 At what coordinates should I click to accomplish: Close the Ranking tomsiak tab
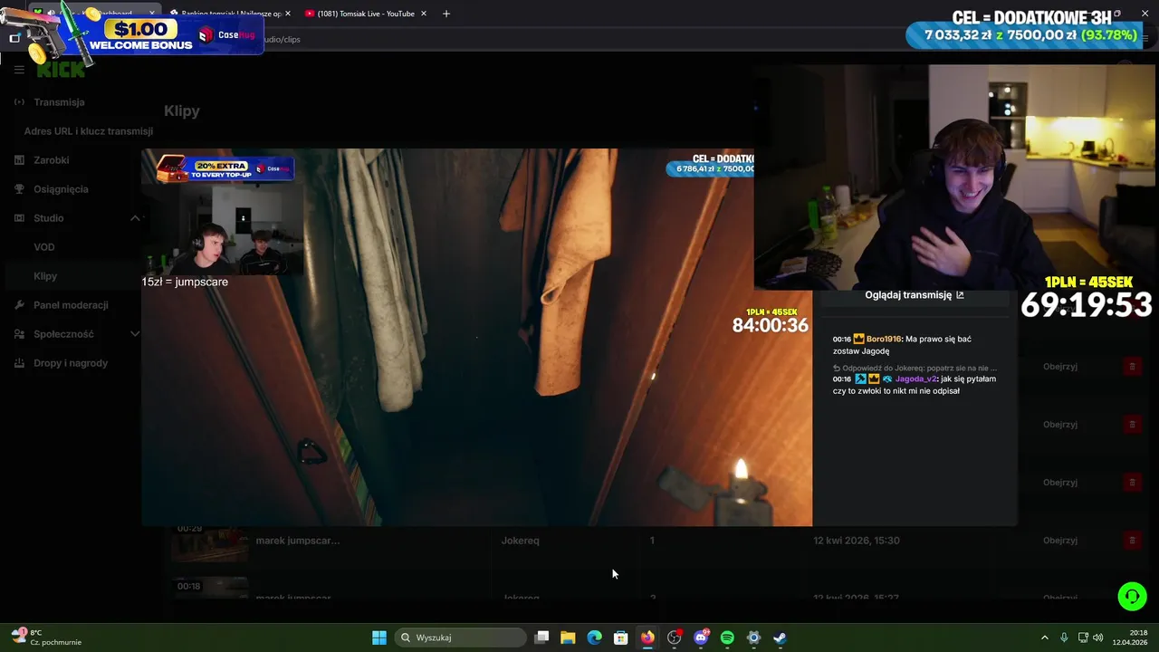tap(288, 14)
